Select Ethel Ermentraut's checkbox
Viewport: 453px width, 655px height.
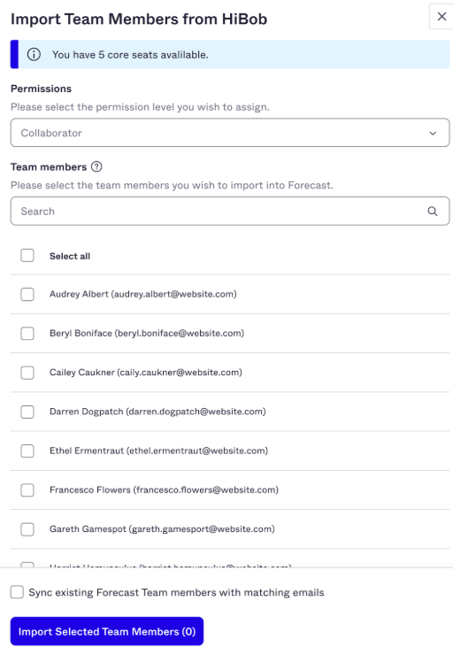point(27,451)
